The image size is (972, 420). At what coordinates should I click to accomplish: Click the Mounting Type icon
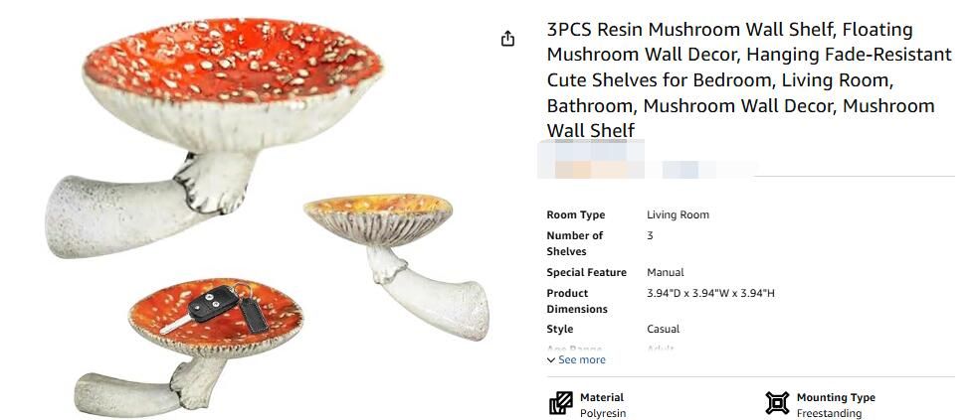776,403
